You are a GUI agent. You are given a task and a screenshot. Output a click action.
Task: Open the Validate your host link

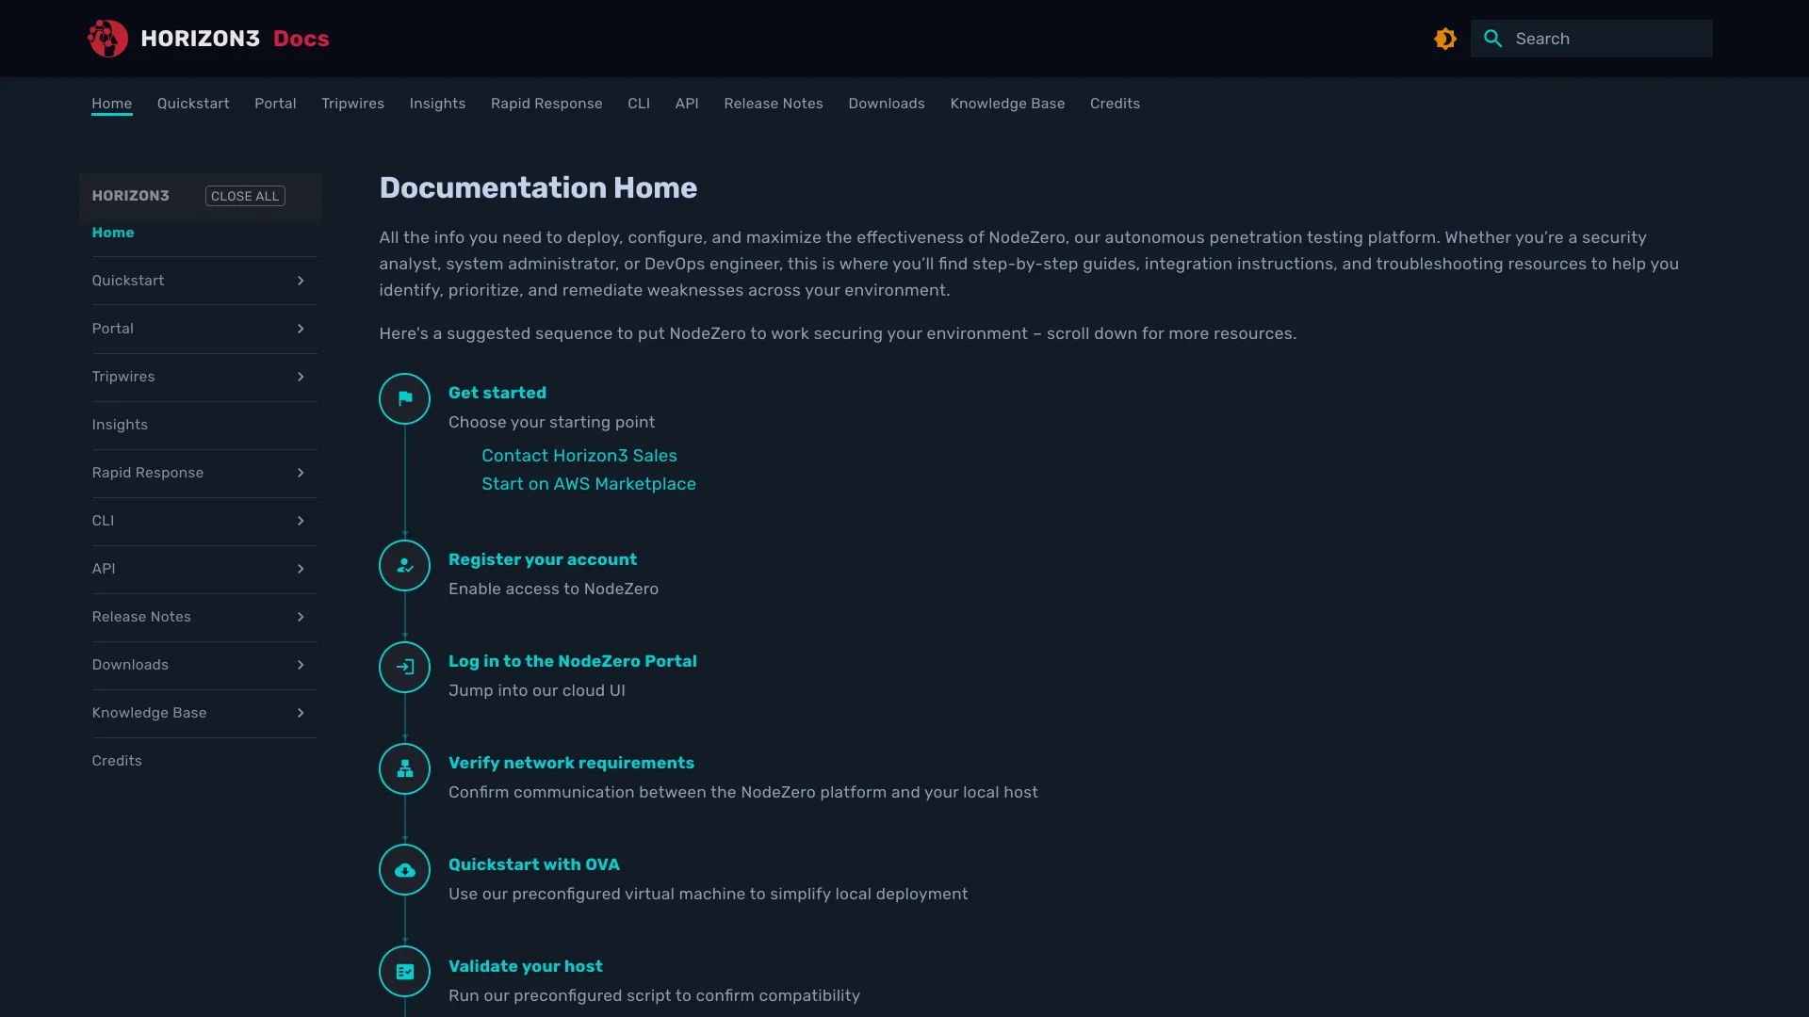point(526,966)
